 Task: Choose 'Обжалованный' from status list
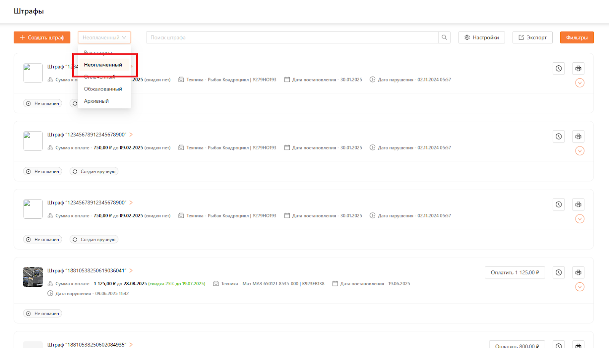pos(103,89)
